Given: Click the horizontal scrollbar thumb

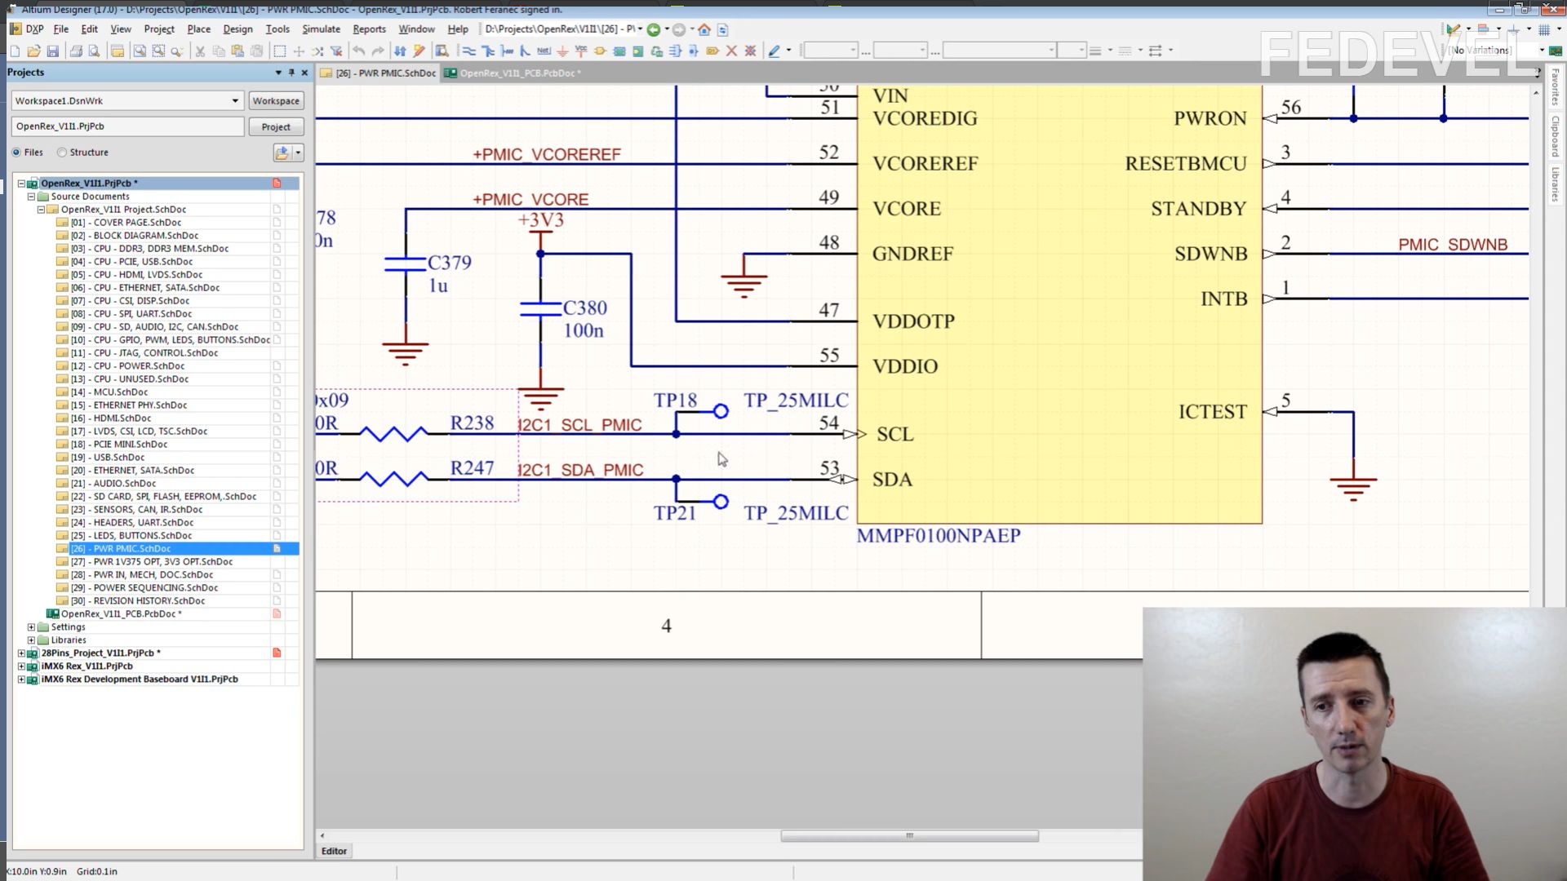Looking at the screenshot, I should pos(909,836).
